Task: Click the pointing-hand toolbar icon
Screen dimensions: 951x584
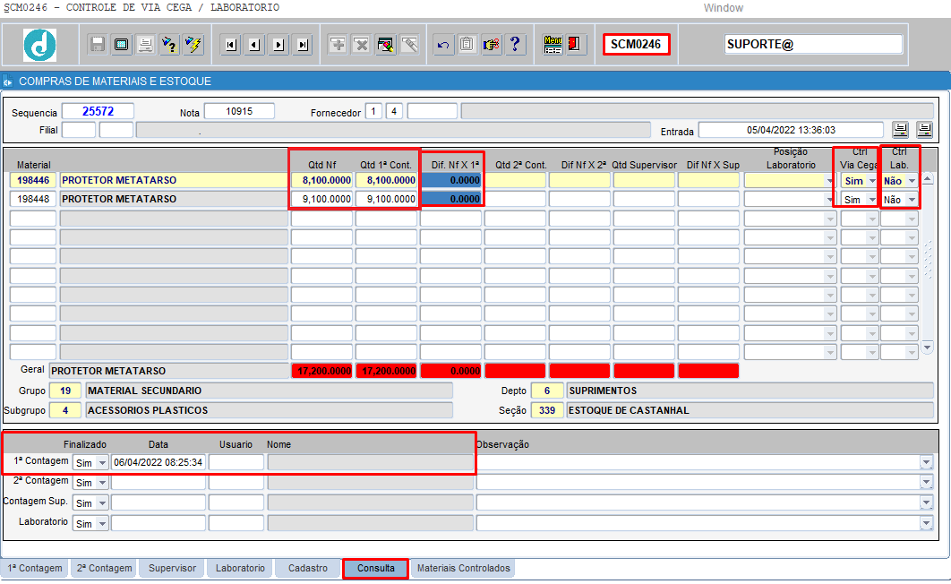Action: point(492,44)
